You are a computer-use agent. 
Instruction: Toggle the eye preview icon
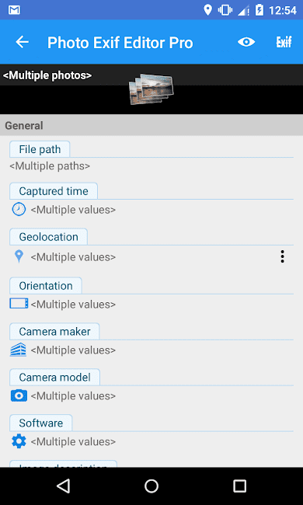(246, 42)
